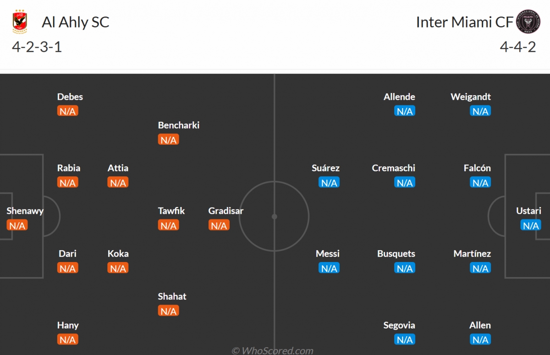Choose the player name Weigandt
The width and height of the screenshot is (550, 355).
point(471,97)
